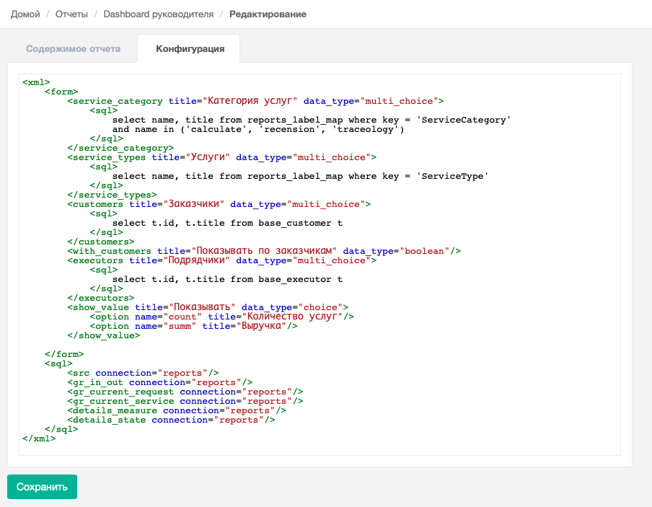
Task: Click the </service_types> closing tag
Action: pos(113,195)
